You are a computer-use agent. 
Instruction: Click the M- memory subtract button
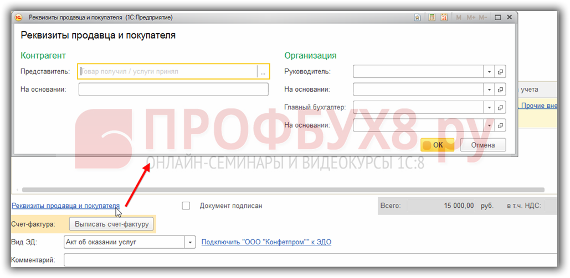pos(483,18)
